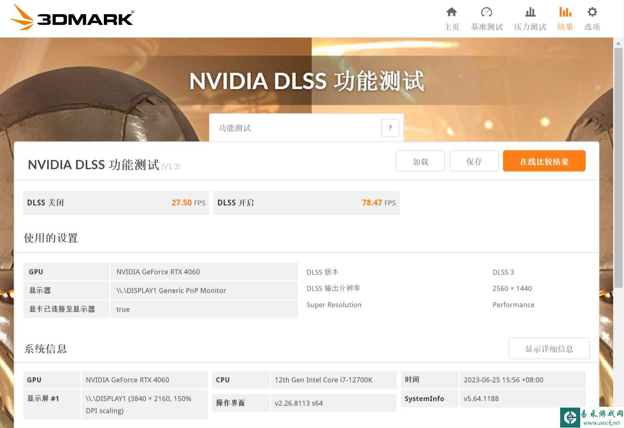624x428 pixels.
Task: Click the question mark help button
Action: point(390,128)
